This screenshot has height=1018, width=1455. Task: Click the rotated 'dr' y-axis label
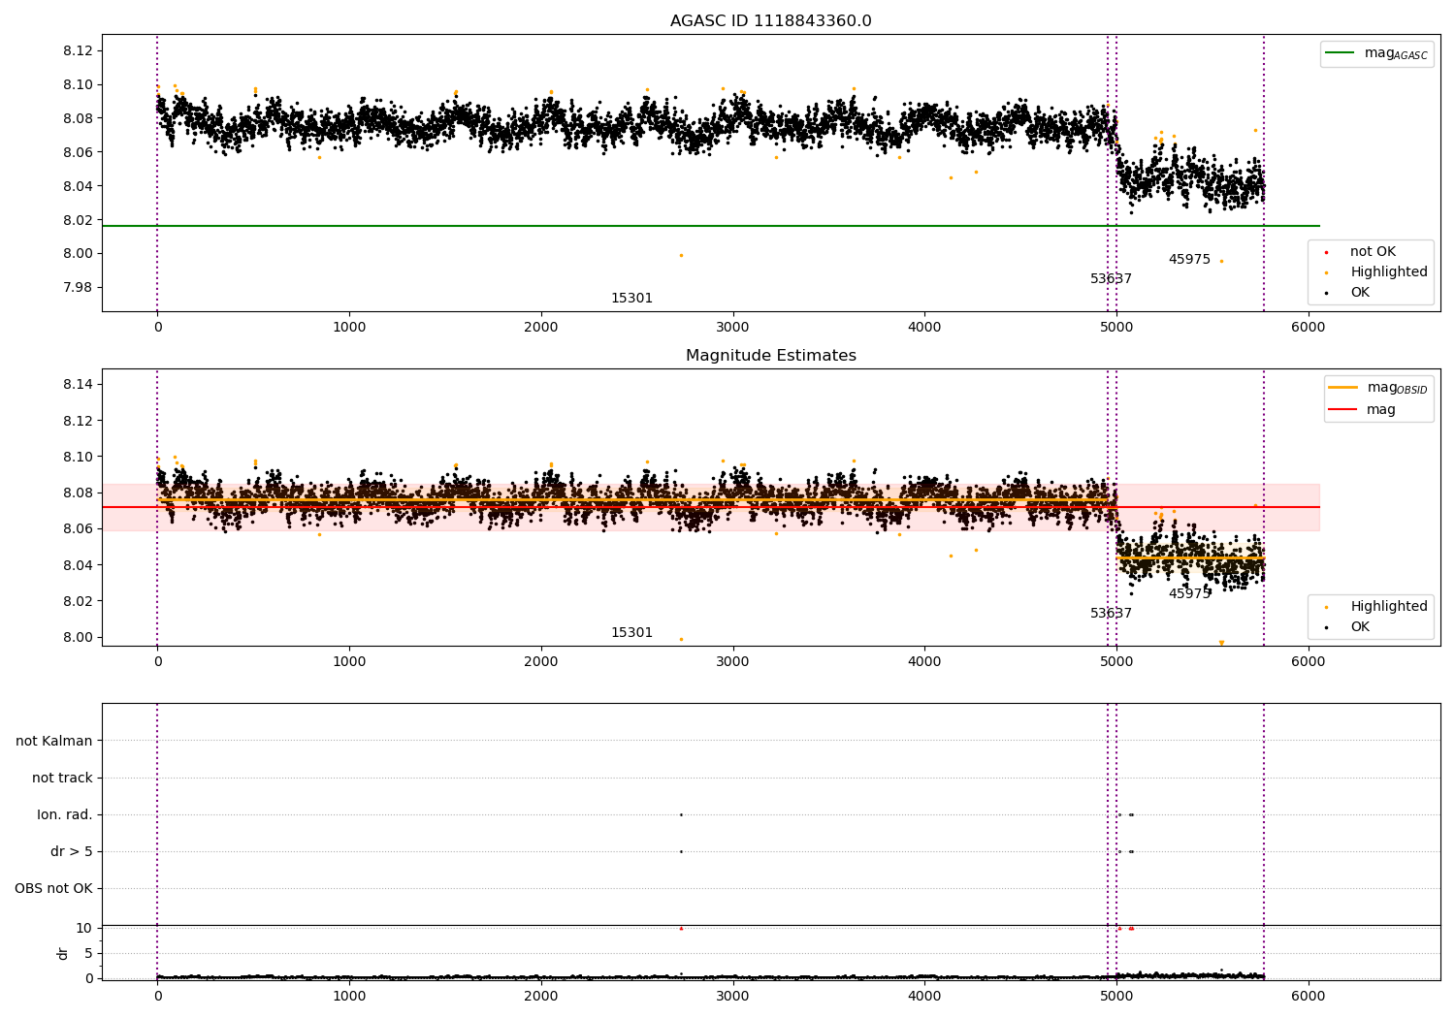tap(63, 953)
